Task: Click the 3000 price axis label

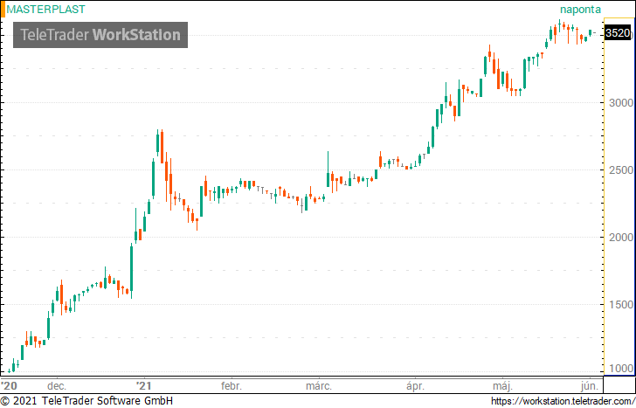Action: click(621, 102)
